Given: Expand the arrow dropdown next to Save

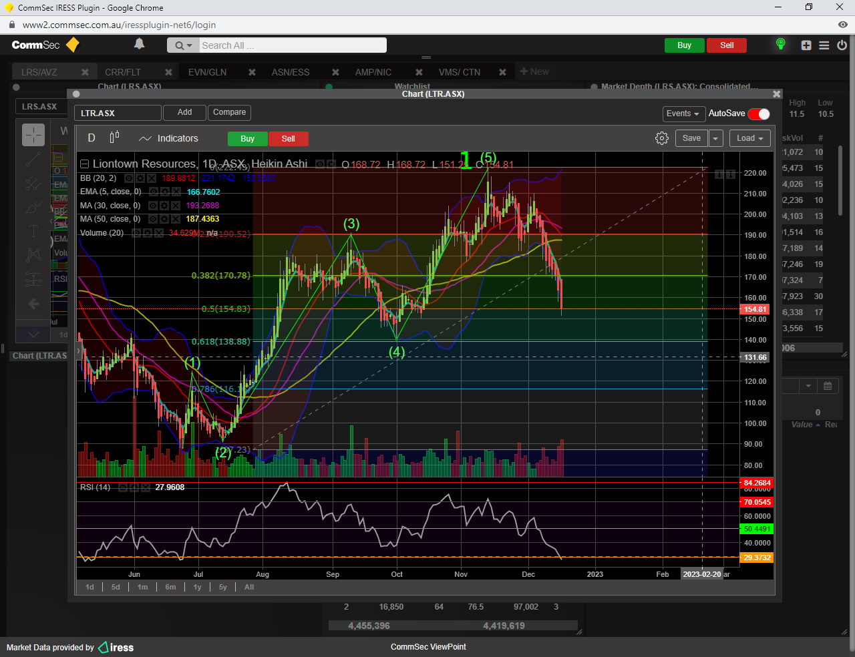Looking at the screenshot, I should coord(715,138).
